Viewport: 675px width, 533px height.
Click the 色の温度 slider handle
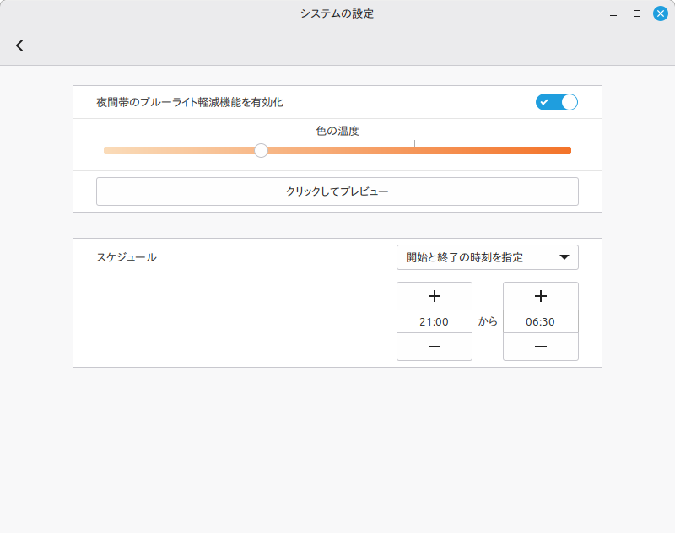pyautogui.click(x=261, y=150)
